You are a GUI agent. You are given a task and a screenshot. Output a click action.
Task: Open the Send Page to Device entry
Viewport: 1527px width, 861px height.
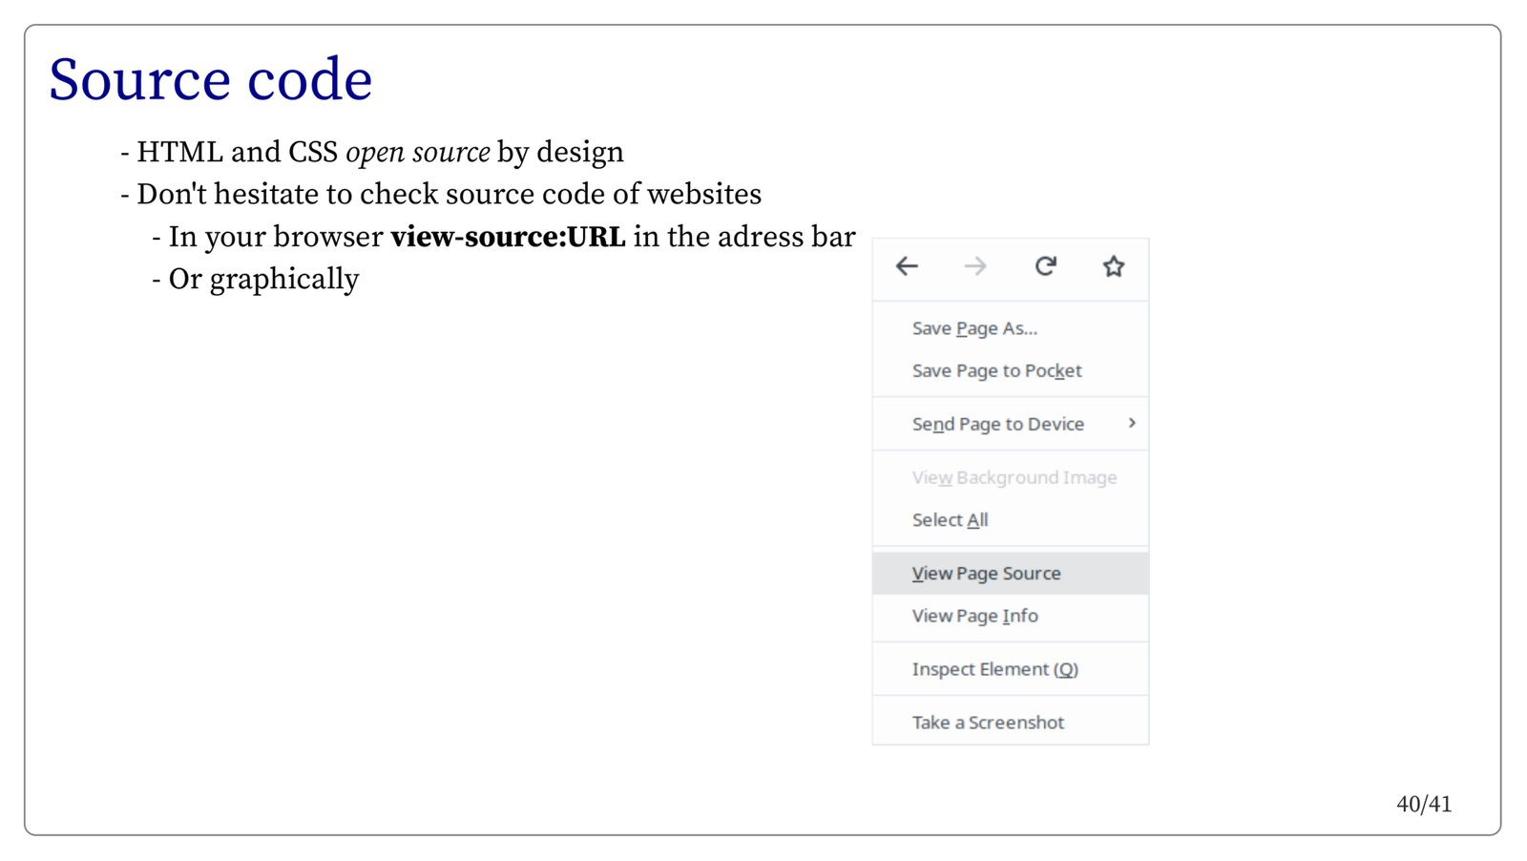point(997,424)
